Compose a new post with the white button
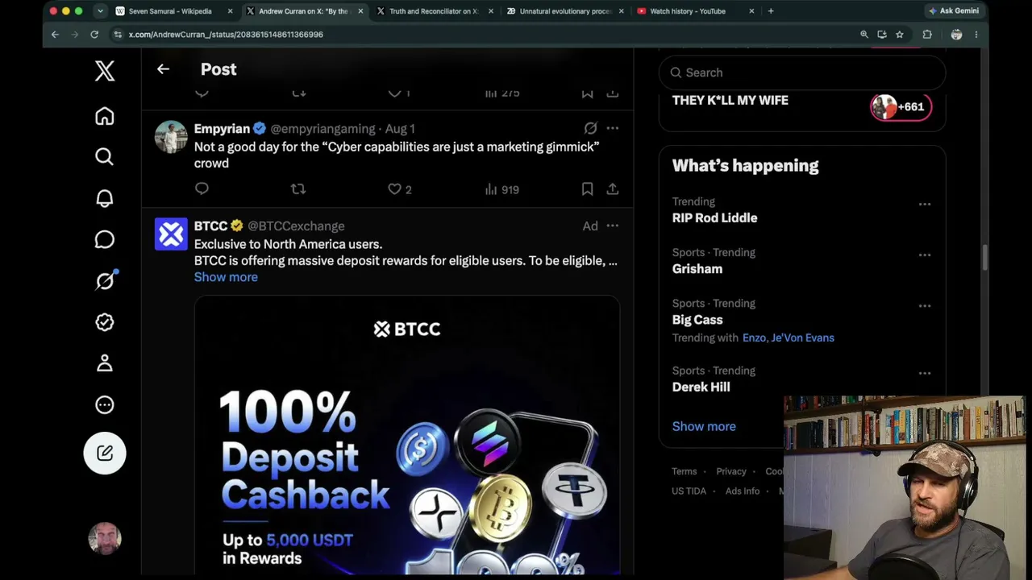The image size is (1032, 580). 105,453
